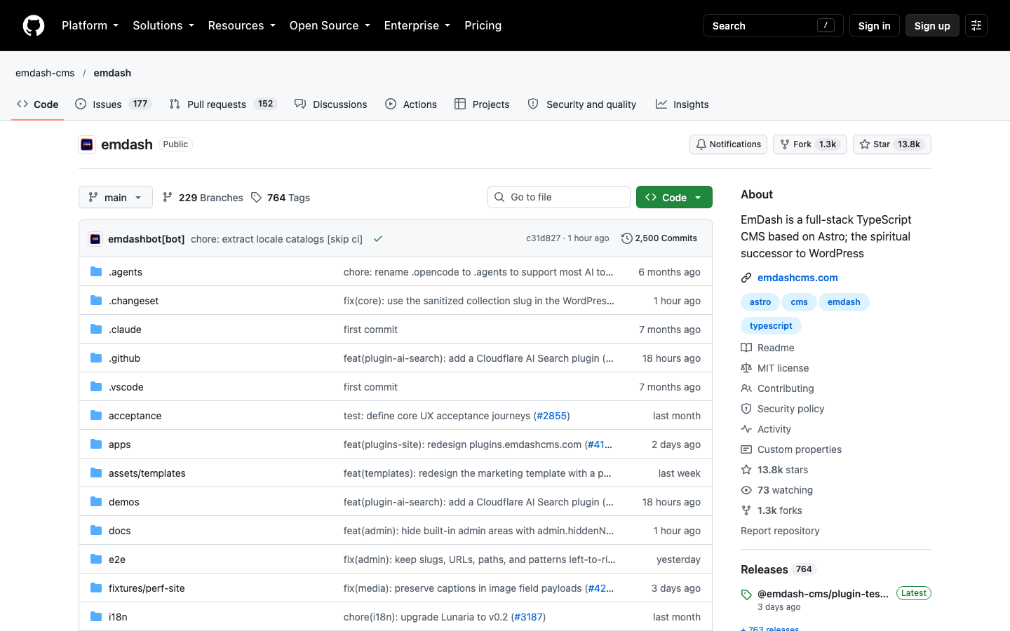Click the emdash repository avatar icon
Viewport: 1010px width, 631px height.
87,144
